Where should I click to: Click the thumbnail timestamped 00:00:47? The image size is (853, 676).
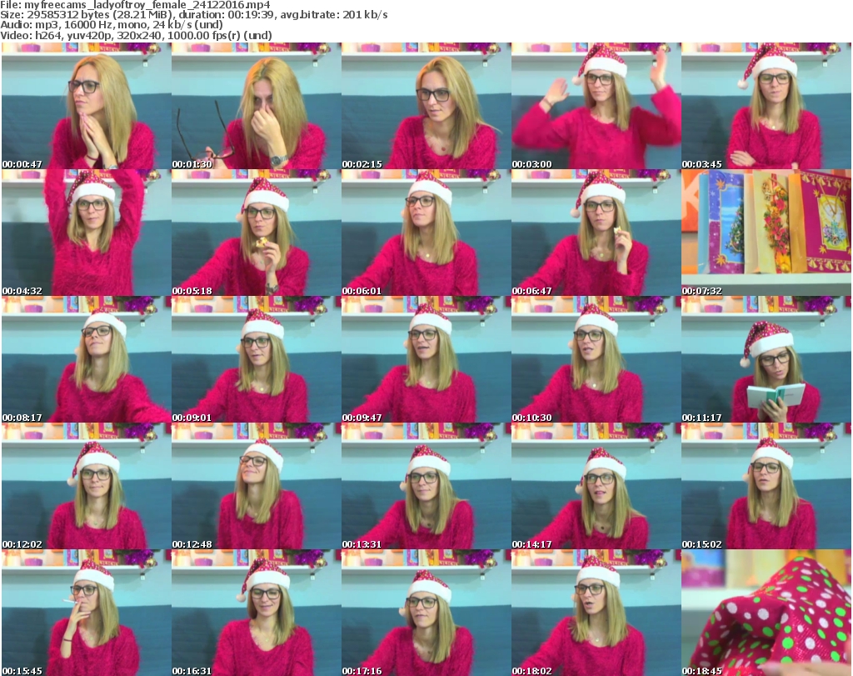tap(86, 106)
